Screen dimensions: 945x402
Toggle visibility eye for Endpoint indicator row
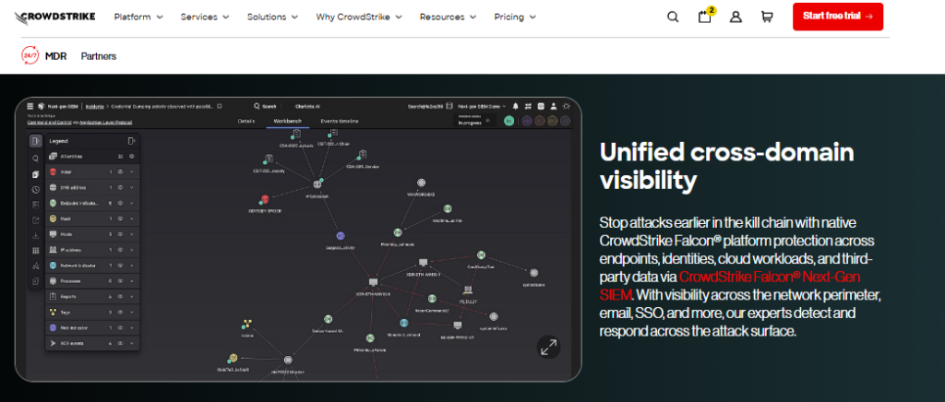120,204
